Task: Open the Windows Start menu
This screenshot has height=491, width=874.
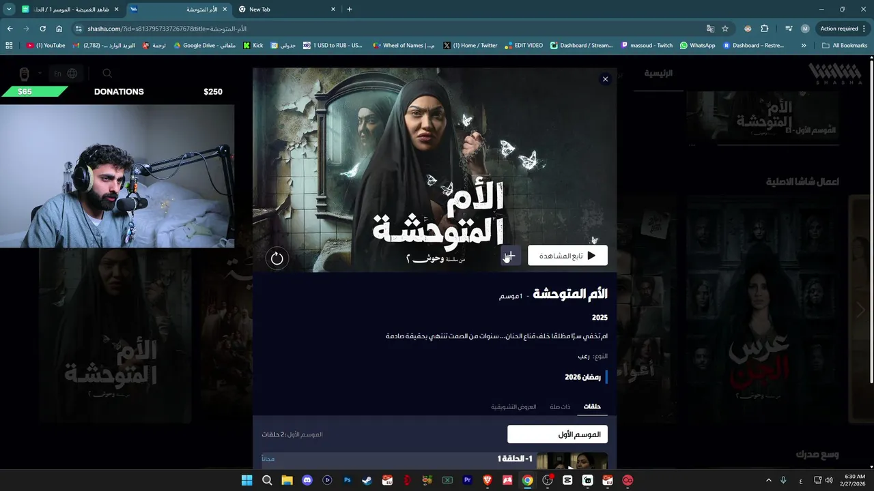Action: [x=246, y=480]
